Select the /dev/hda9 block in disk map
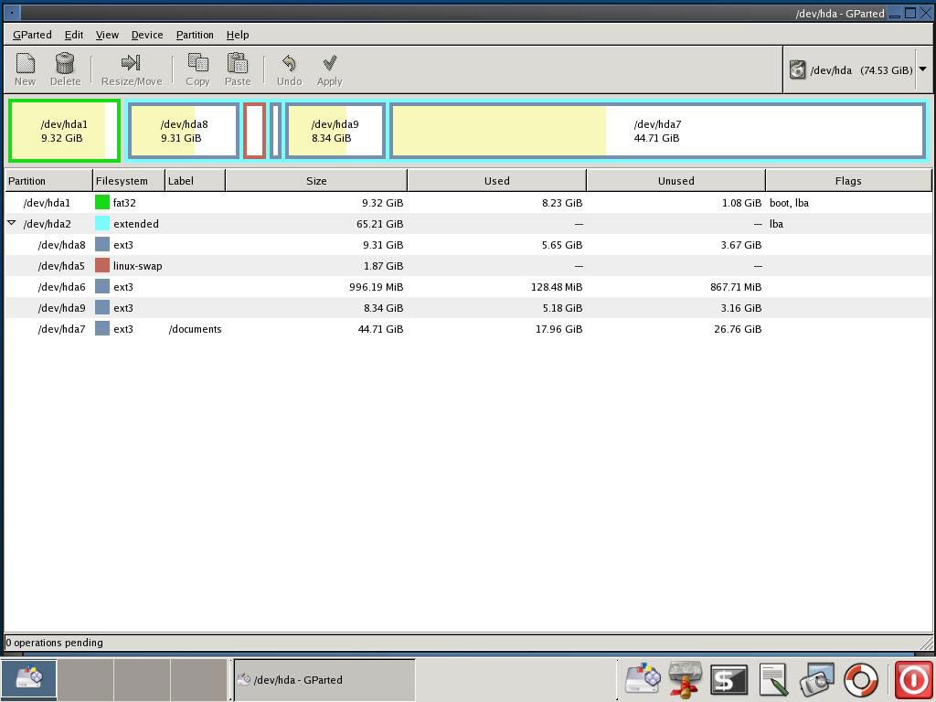The image size is (936, 702). [x=335, y=131]
